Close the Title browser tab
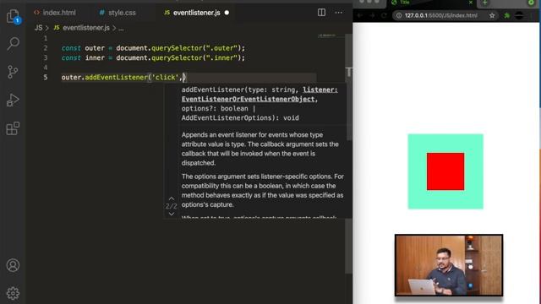This screenshot has width=541, height=304. (470, 3)
